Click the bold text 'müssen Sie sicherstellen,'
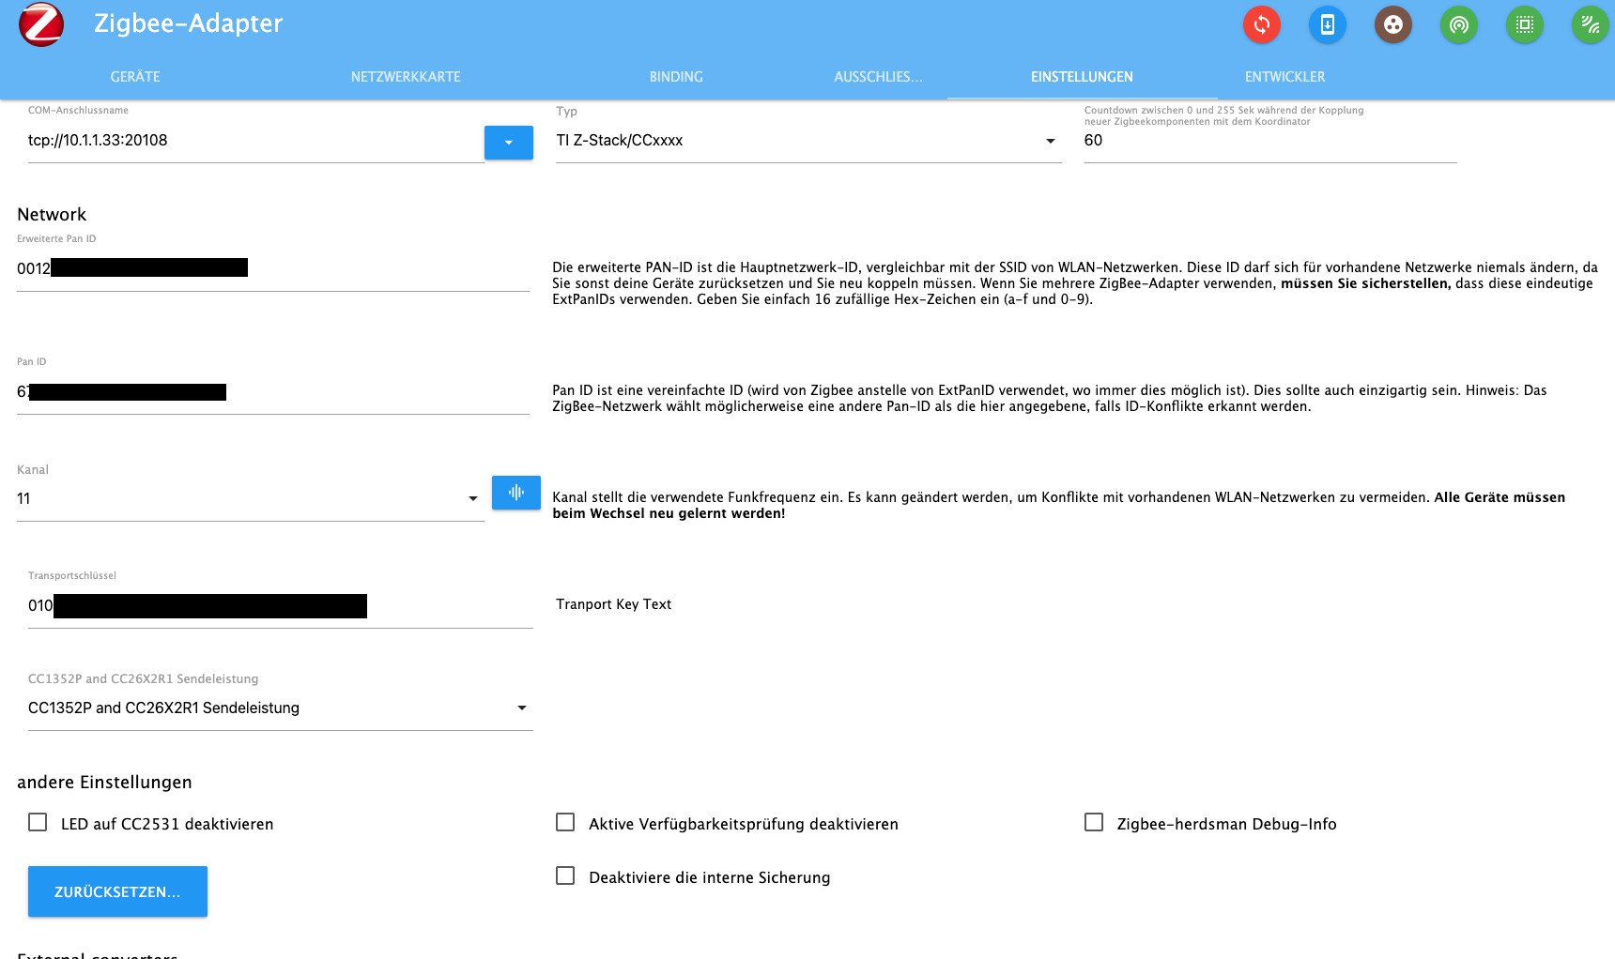 pos(1366,283)
